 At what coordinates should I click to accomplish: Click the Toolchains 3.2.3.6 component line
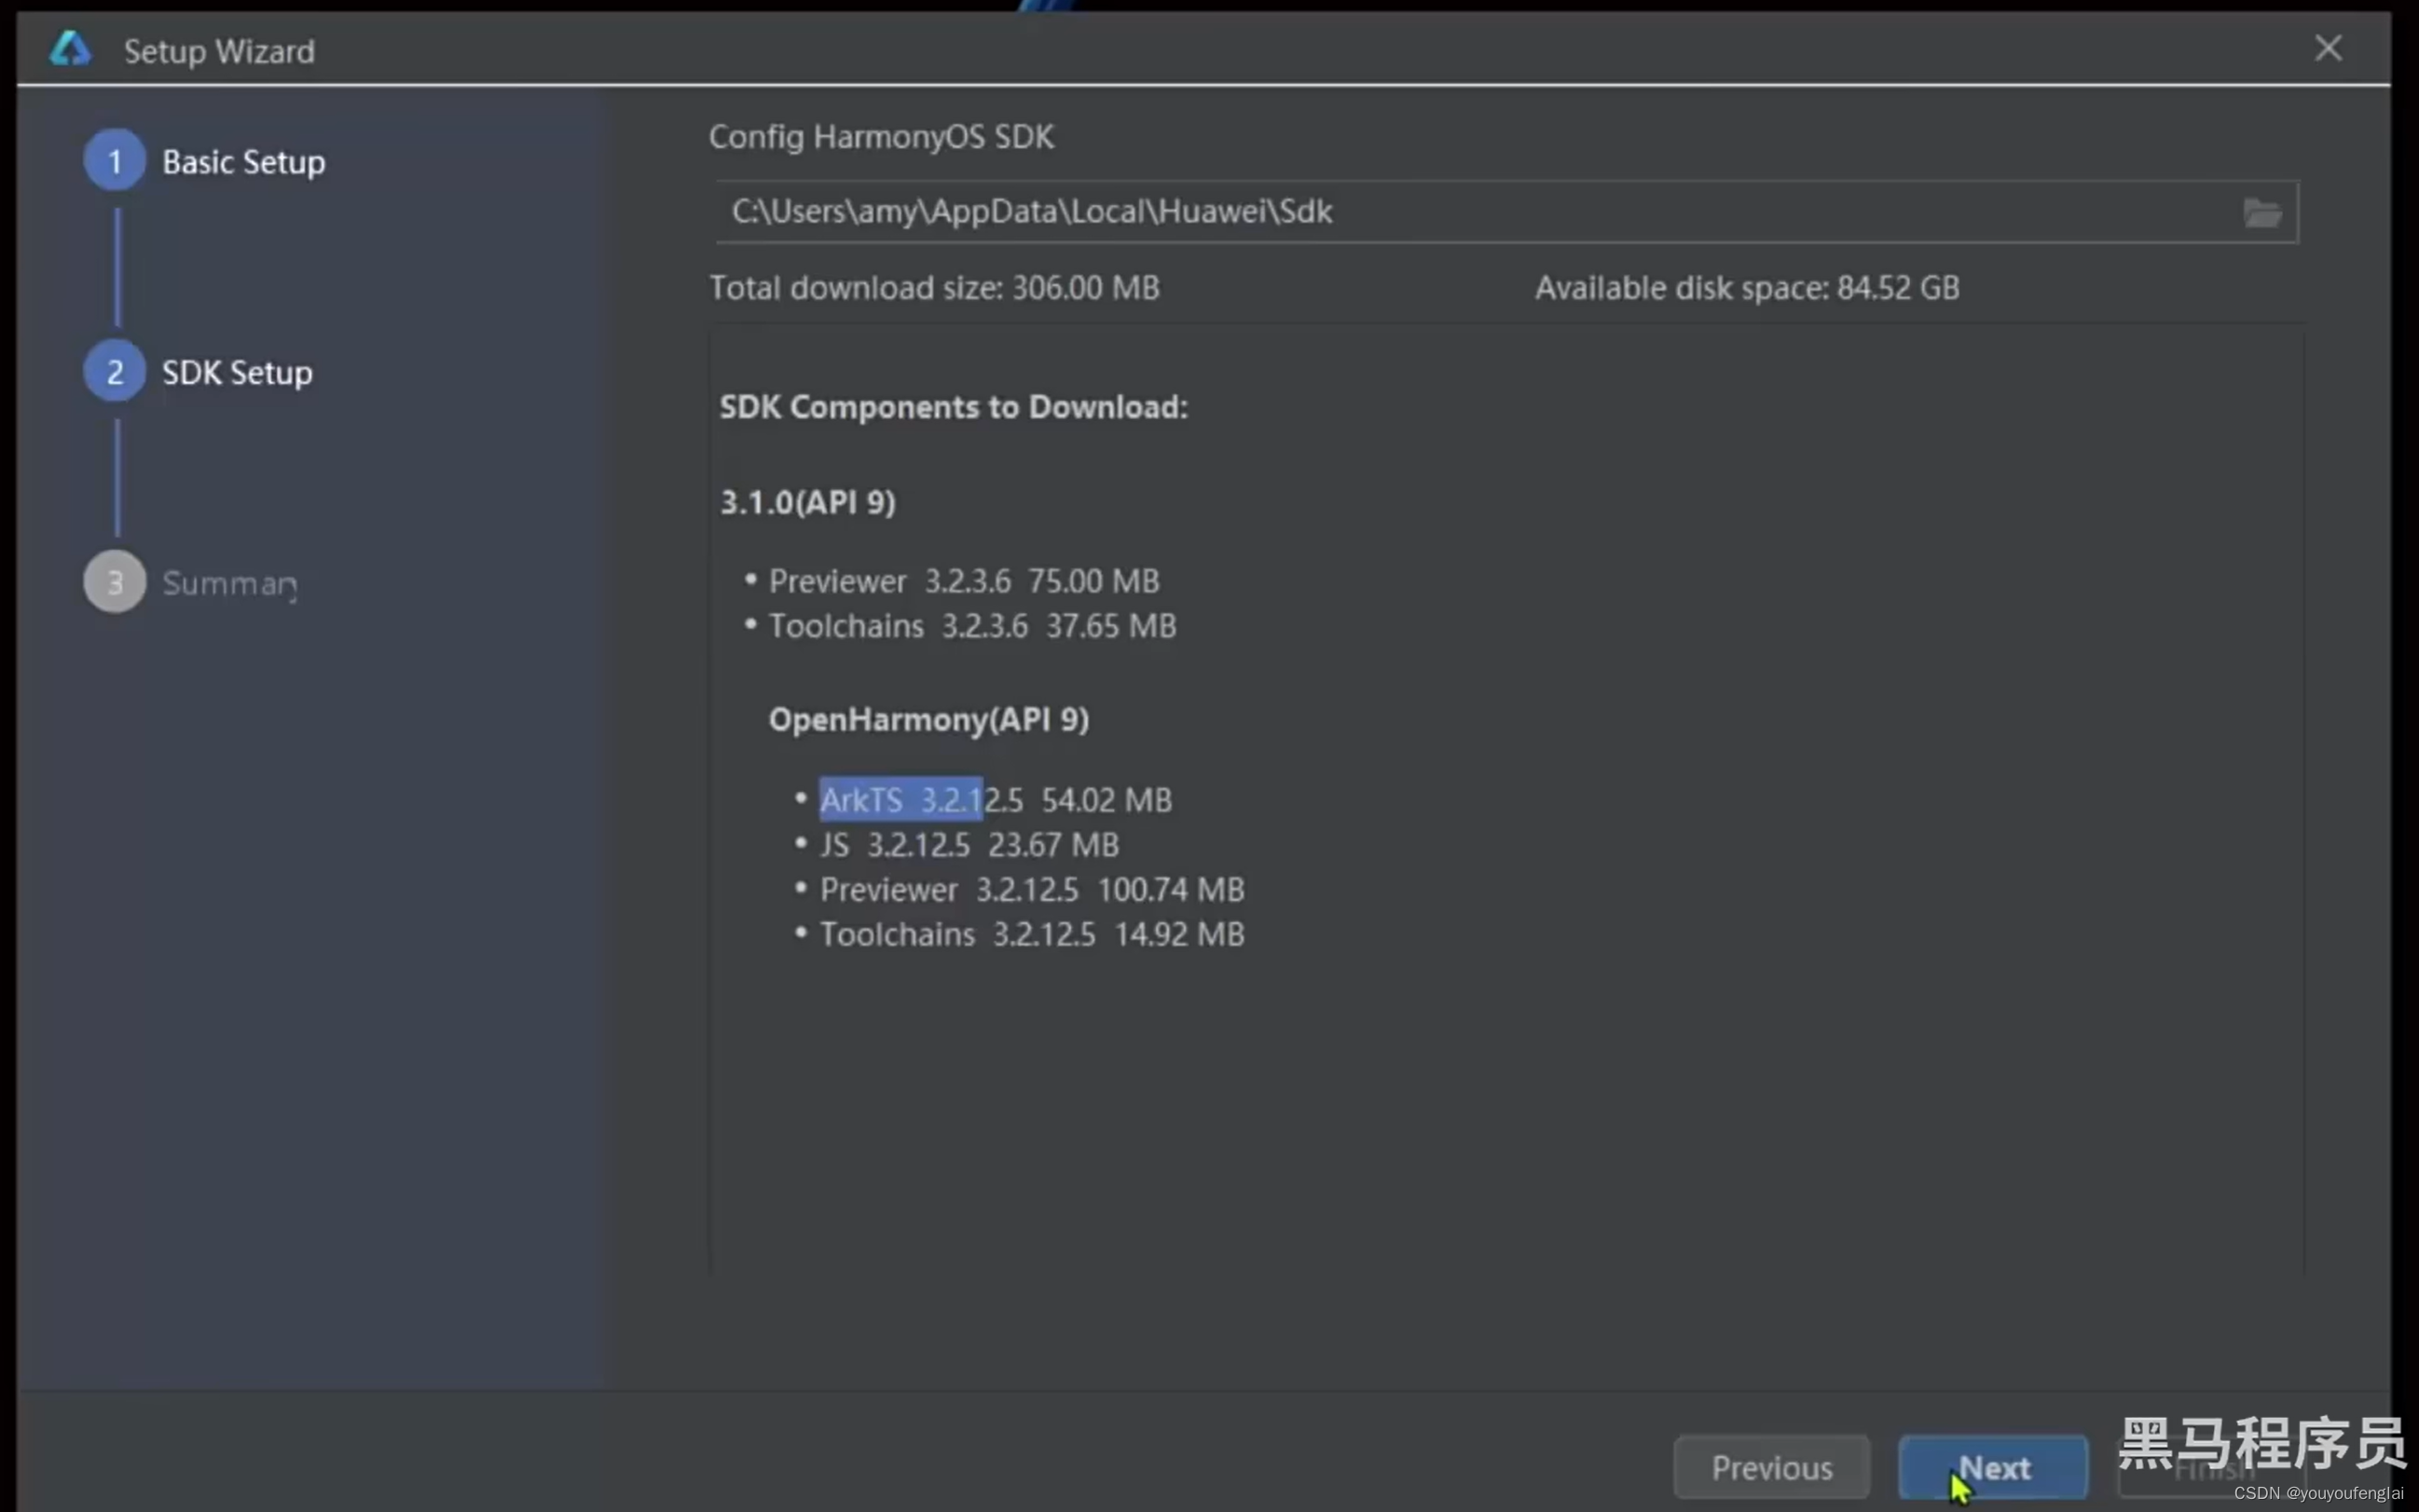[x=971, y=626]
